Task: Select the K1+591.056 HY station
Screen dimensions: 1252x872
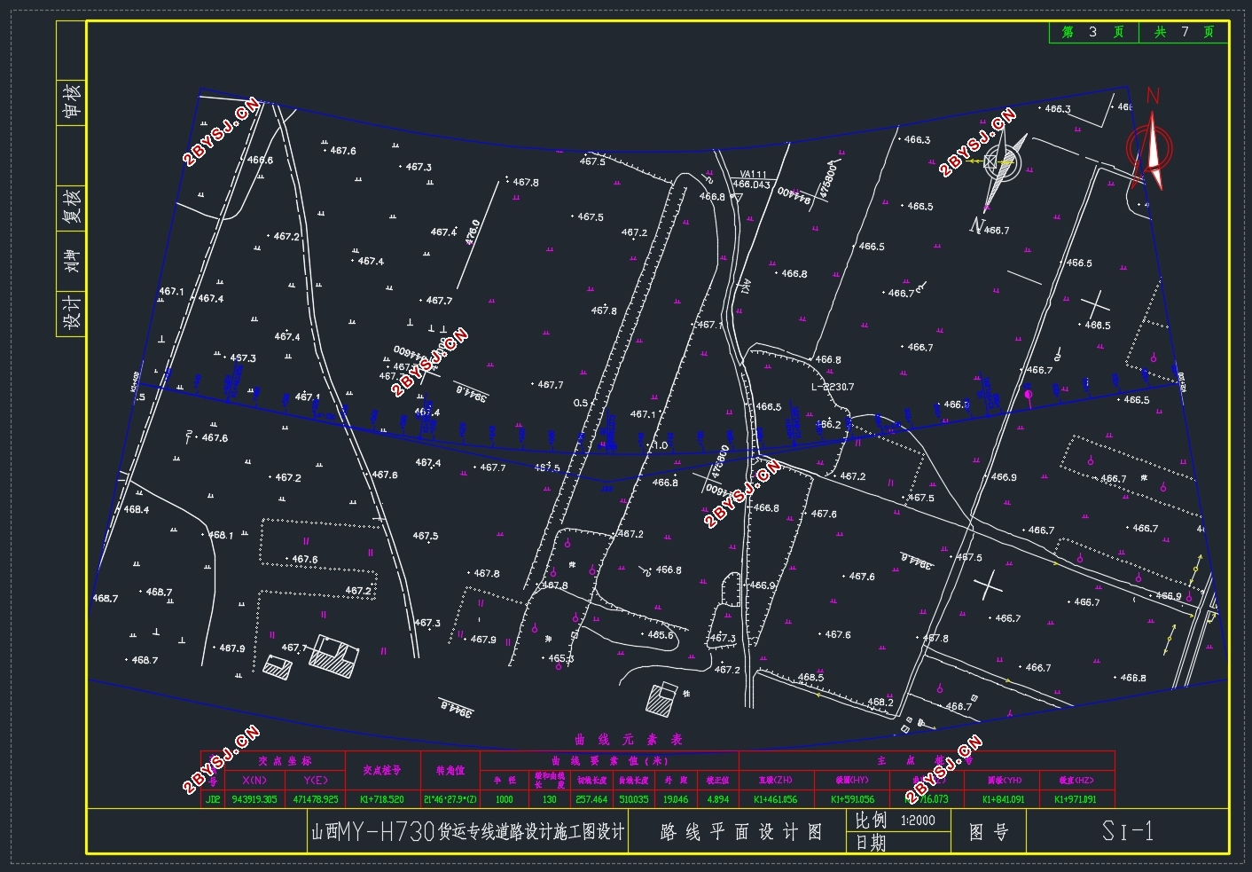Action: pyautogui.click(x=852, y=799)
